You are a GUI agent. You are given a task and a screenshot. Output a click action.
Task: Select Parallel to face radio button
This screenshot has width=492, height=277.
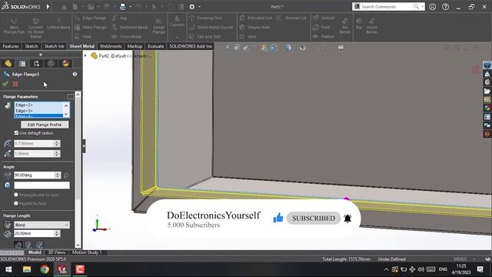point(16,203)
